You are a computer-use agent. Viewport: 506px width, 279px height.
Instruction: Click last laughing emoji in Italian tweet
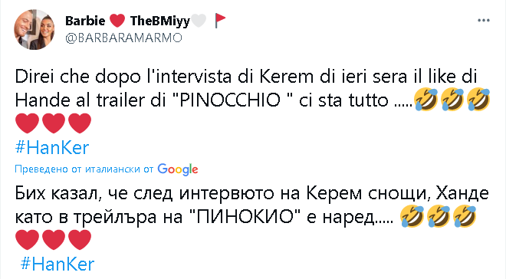478,100
